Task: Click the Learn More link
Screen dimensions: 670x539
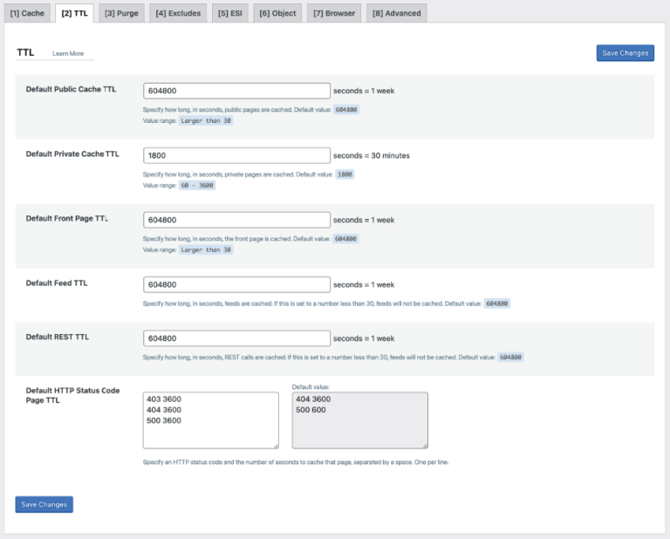Action: (68, 53)
